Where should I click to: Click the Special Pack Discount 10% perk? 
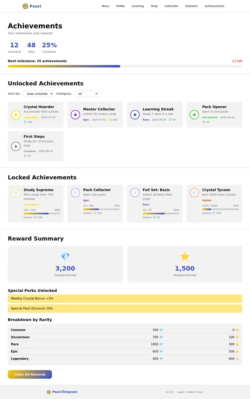coord(125,308)
